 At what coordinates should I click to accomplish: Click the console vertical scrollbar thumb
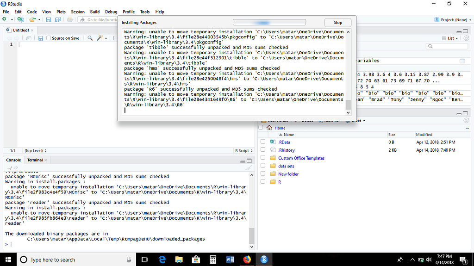pos(251,236)
